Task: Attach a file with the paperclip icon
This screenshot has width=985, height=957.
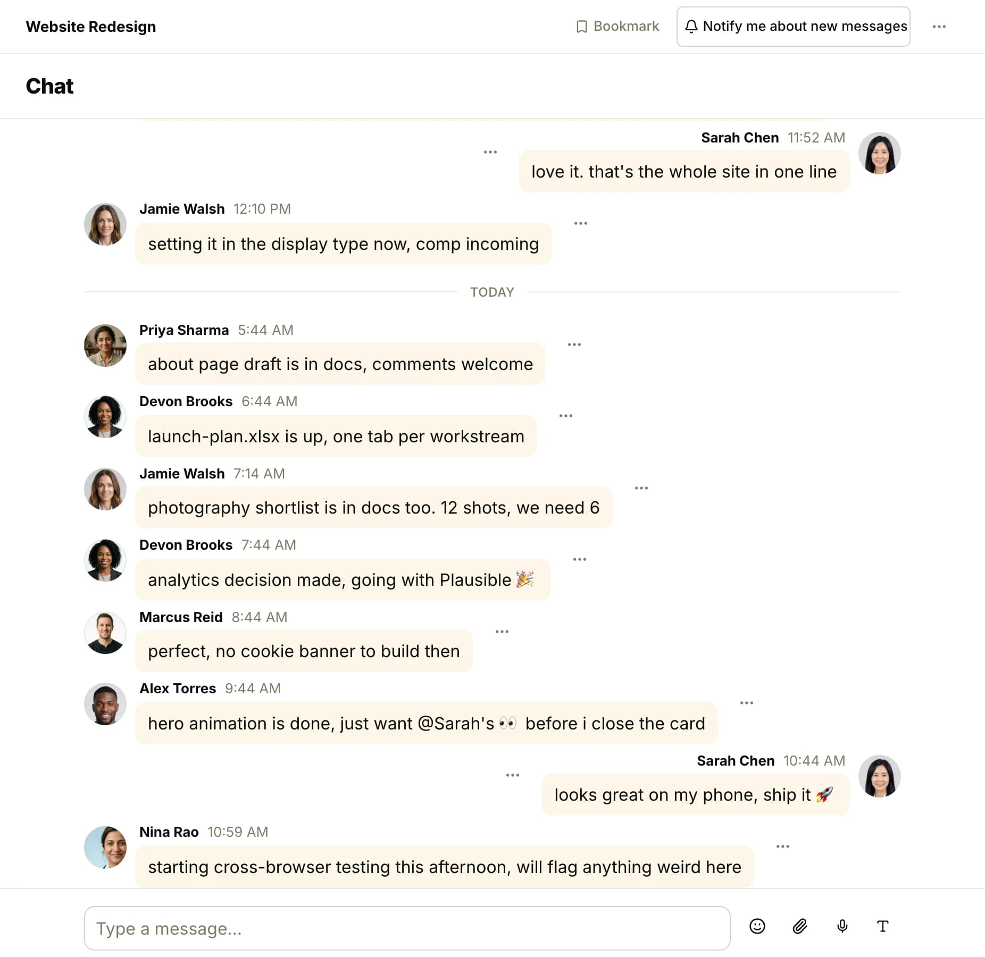Action: 800,927
